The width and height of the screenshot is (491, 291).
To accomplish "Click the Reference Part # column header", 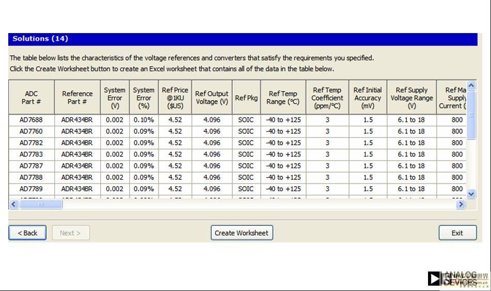I will click(x=77, y=97).
